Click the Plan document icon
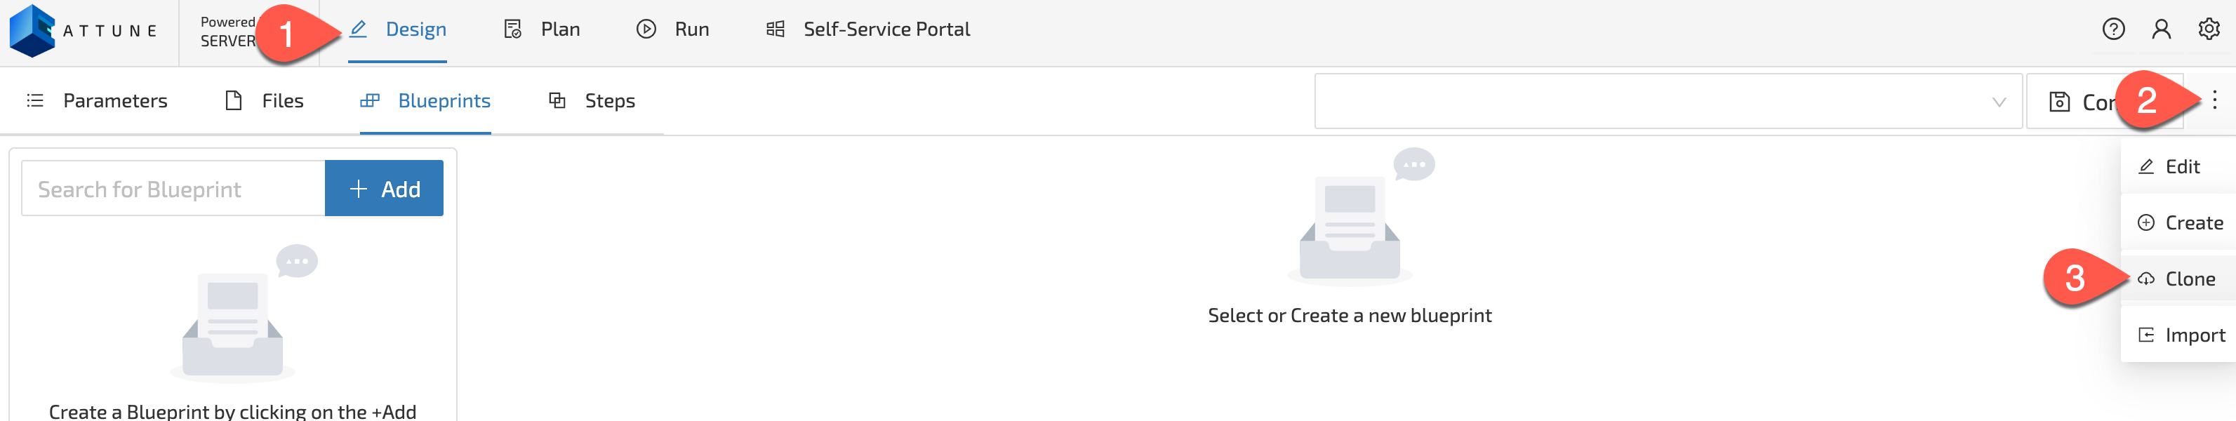This screenshot has height=421, width=2236. click(513, 29)
